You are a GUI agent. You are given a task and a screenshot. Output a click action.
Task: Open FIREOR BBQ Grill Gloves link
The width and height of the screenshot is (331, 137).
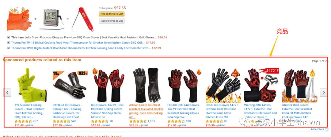tap(183, 111)
